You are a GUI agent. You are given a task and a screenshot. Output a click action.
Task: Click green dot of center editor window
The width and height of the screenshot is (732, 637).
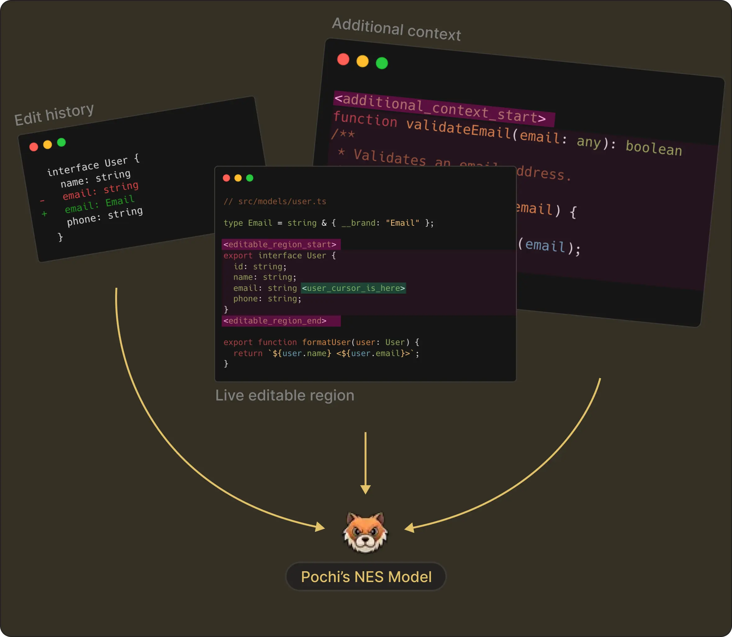[250, 178]
